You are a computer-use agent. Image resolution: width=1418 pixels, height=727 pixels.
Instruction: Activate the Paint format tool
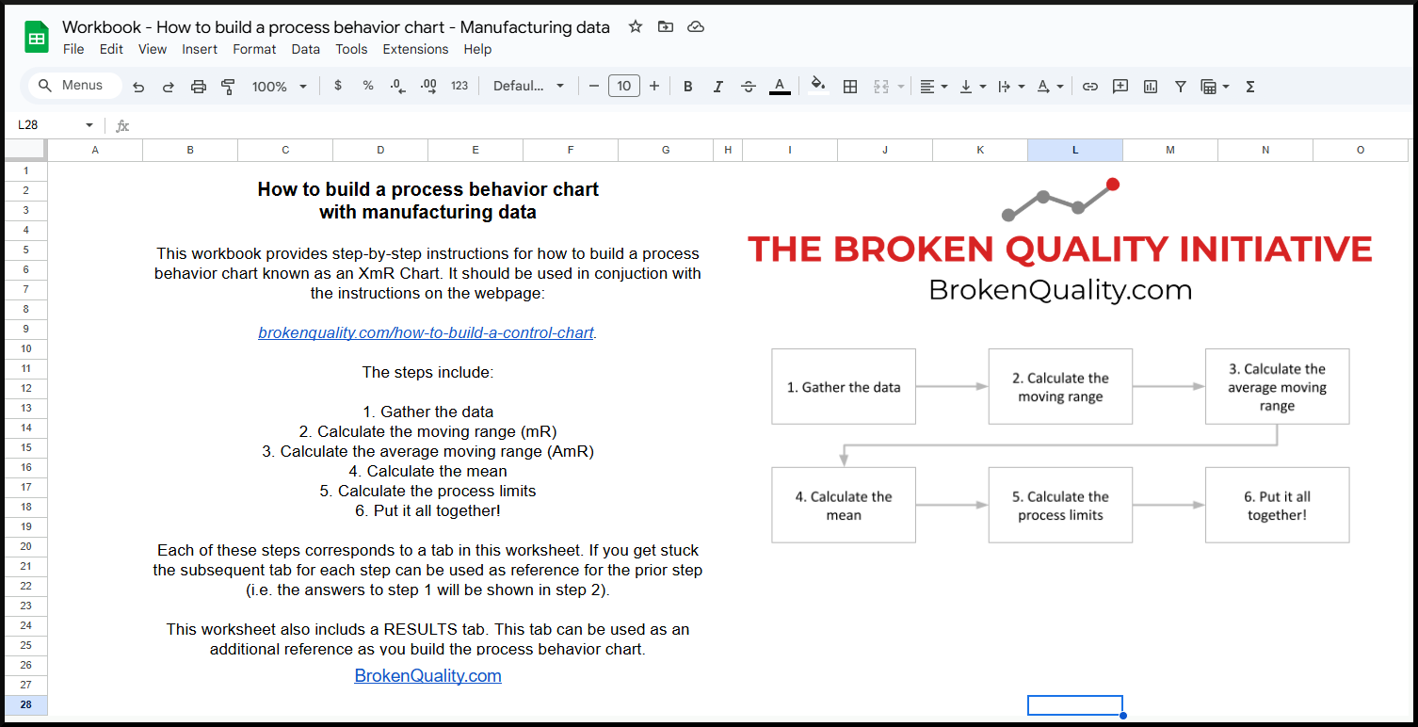coord(228,87)
